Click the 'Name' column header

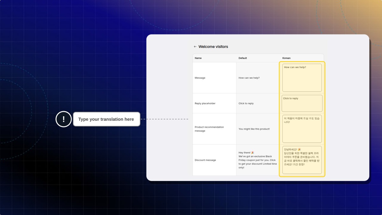198,58
